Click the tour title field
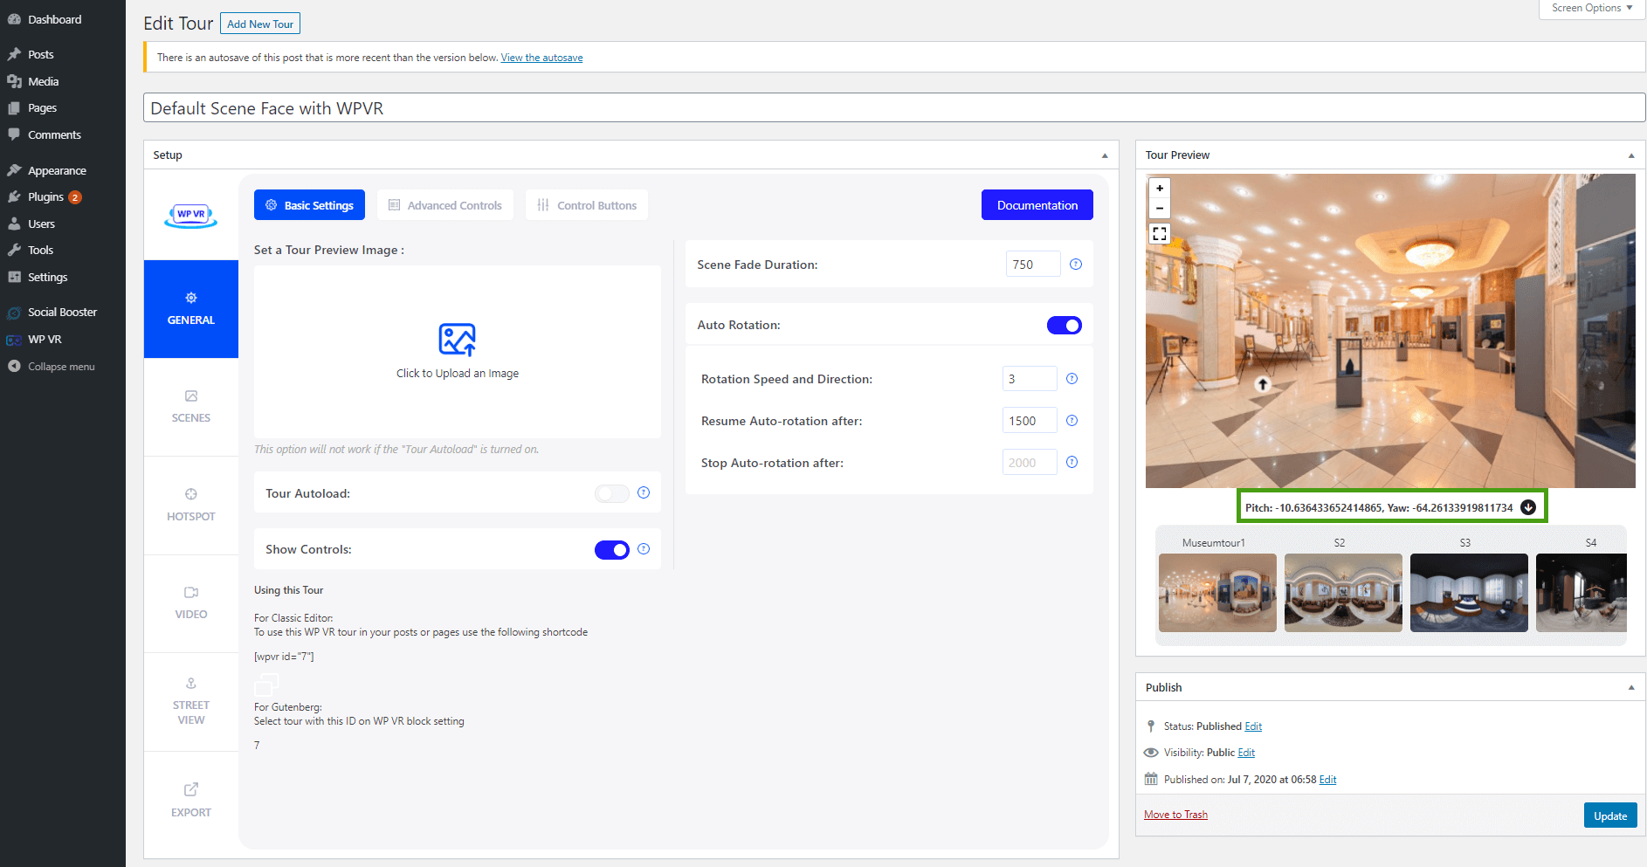The image size is (1647, 867). tap(894, 108)
